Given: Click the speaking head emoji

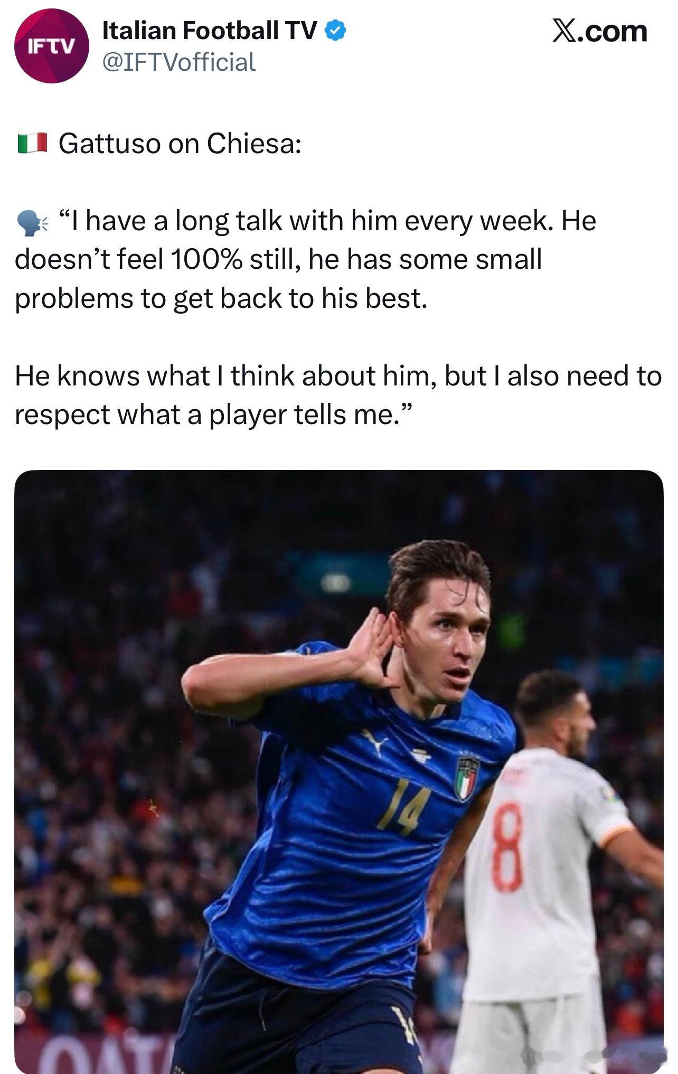Looking at the screenshot, I should click(33, 222).
